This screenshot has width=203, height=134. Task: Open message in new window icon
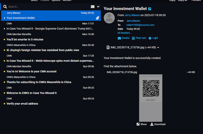coord(150,9)
